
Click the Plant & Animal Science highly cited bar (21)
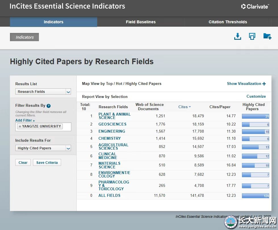[x=256, y=116]
